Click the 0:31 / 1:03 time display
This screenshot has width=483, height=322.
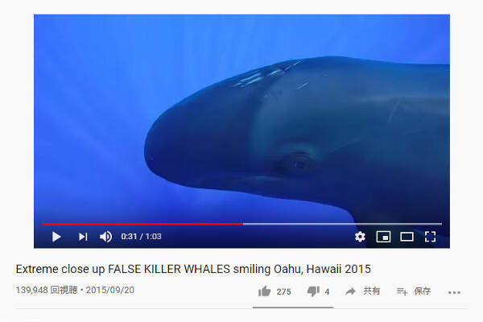141,237
